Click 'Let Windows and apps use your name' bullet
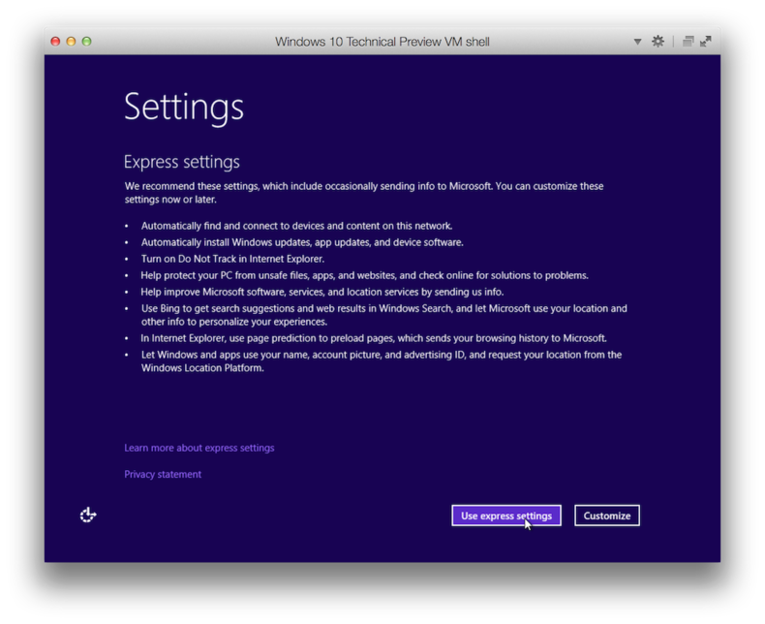This screenshot has height=624, width=765. tap(382, 361)
